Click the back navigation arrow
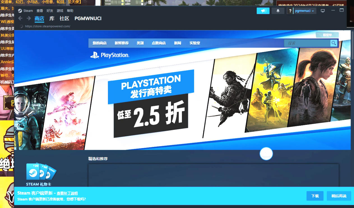The height and width of the screenshot is (208, 354). click(x=20, y=18)
